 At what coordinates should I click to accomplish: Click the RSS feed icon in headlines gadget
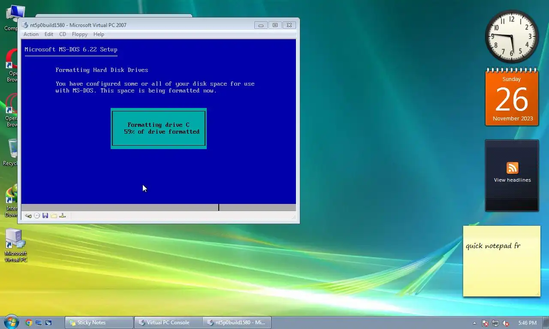coord(512,168)
